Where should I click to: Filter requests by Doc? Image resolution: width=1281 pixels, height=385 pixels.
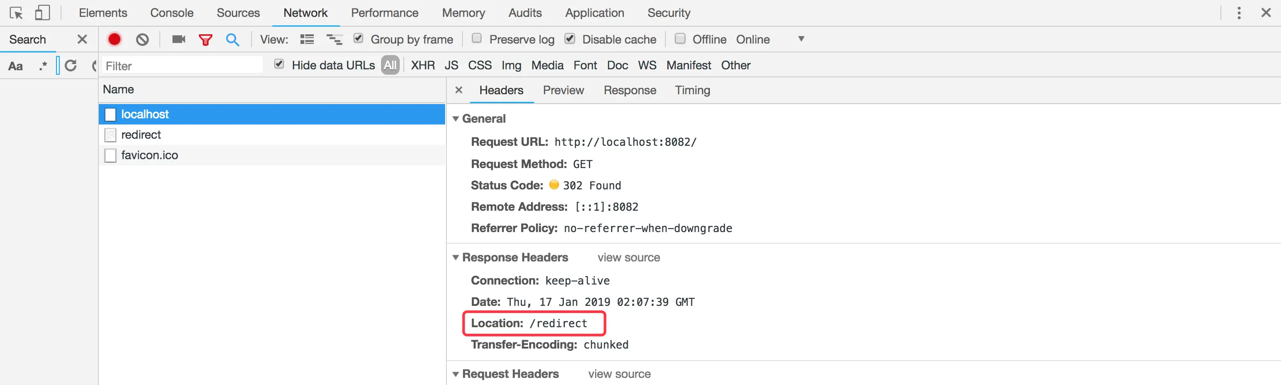[618, 65]
